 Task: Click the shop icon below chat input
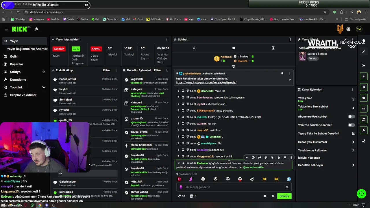(x=191, y=196)
